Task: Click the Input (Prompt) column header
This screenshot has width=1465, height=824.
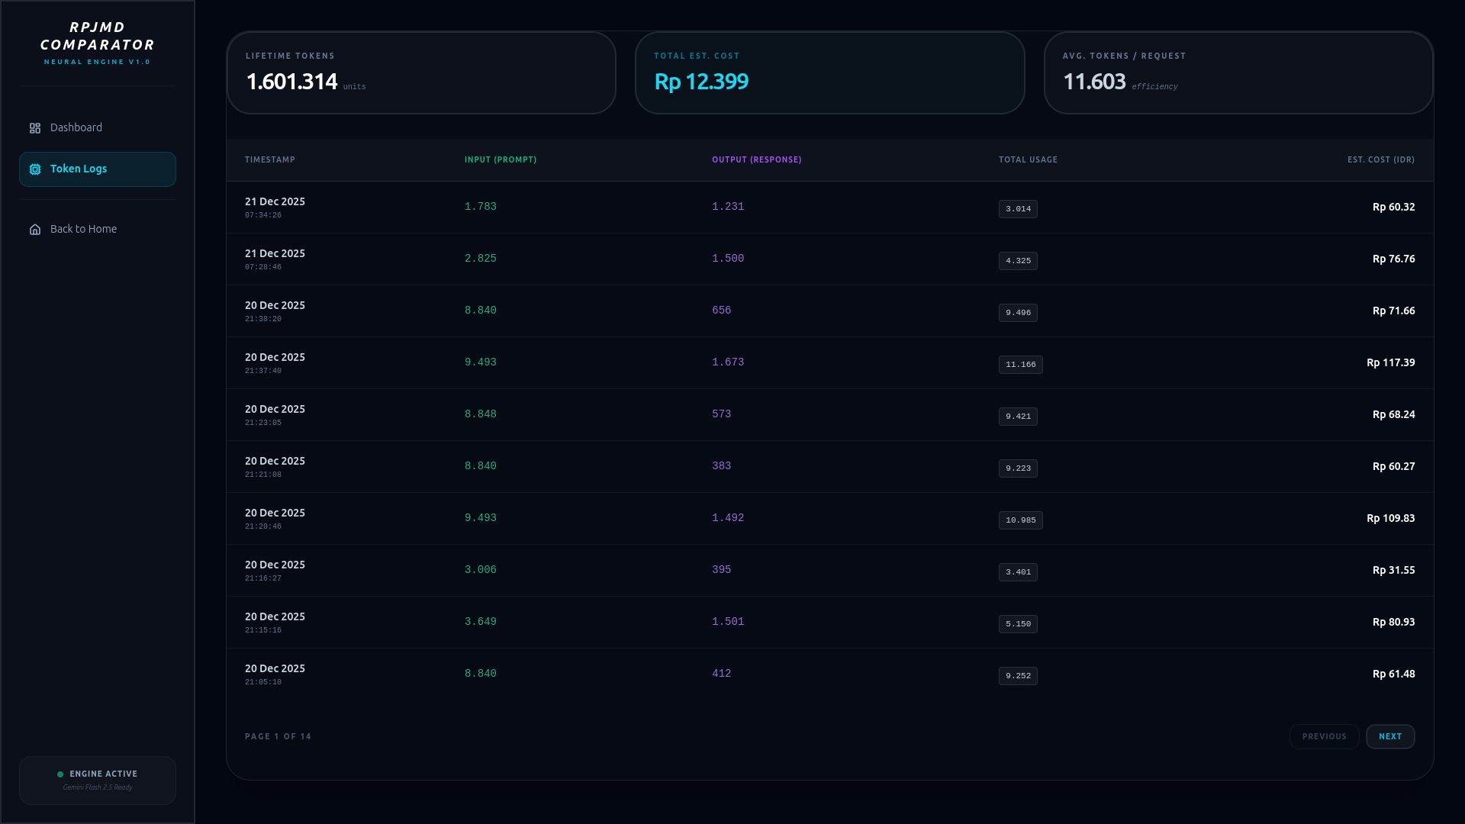Action: [501, 160]
